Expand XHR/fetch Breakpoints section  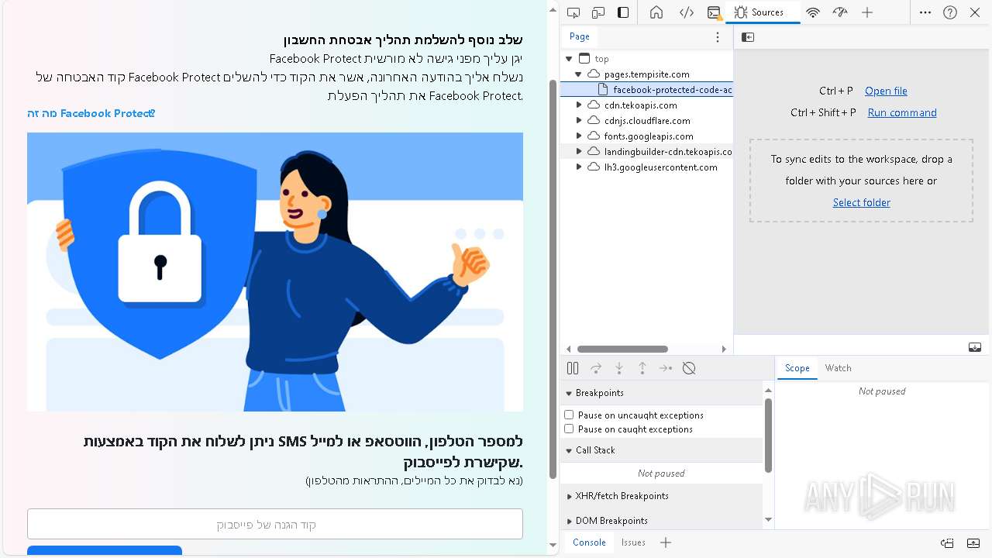tap(661, 496)
